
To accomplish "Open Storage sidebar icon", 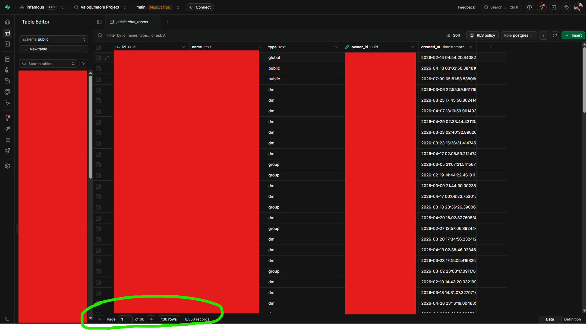I will coord(8,81).
